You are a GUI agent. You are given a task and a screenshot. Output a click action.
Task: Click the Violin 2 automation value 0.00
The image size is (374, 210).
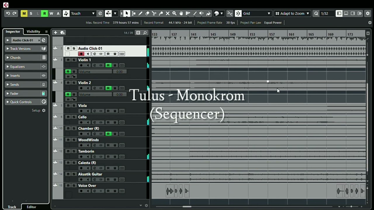[120, 94]
